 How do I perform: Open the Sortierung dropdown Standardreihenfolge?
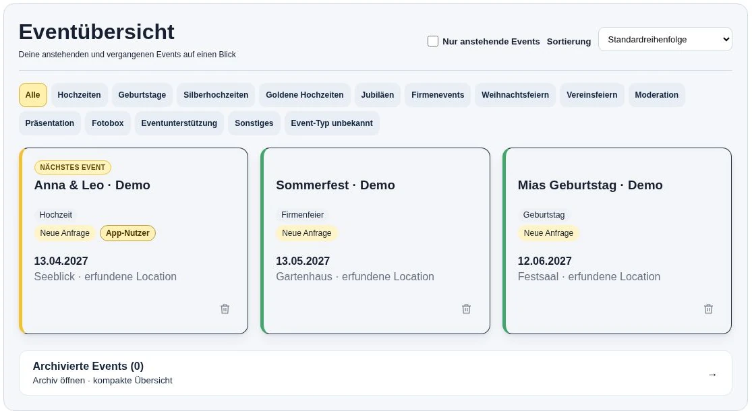point(665,39)
